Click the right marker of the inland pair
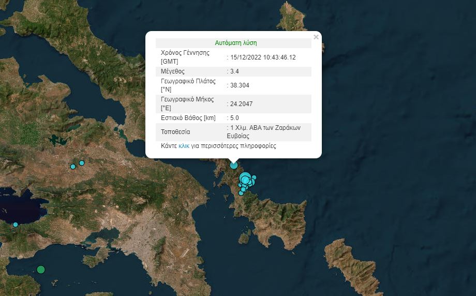 pyautogui.click(x=82, y=163)
